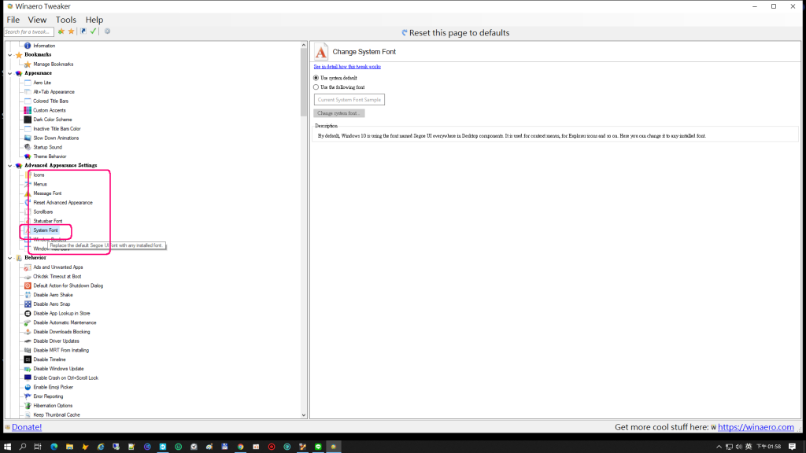Select Error Reporting tree item
This screenshot has height=453, width=806.
(48, 396)
